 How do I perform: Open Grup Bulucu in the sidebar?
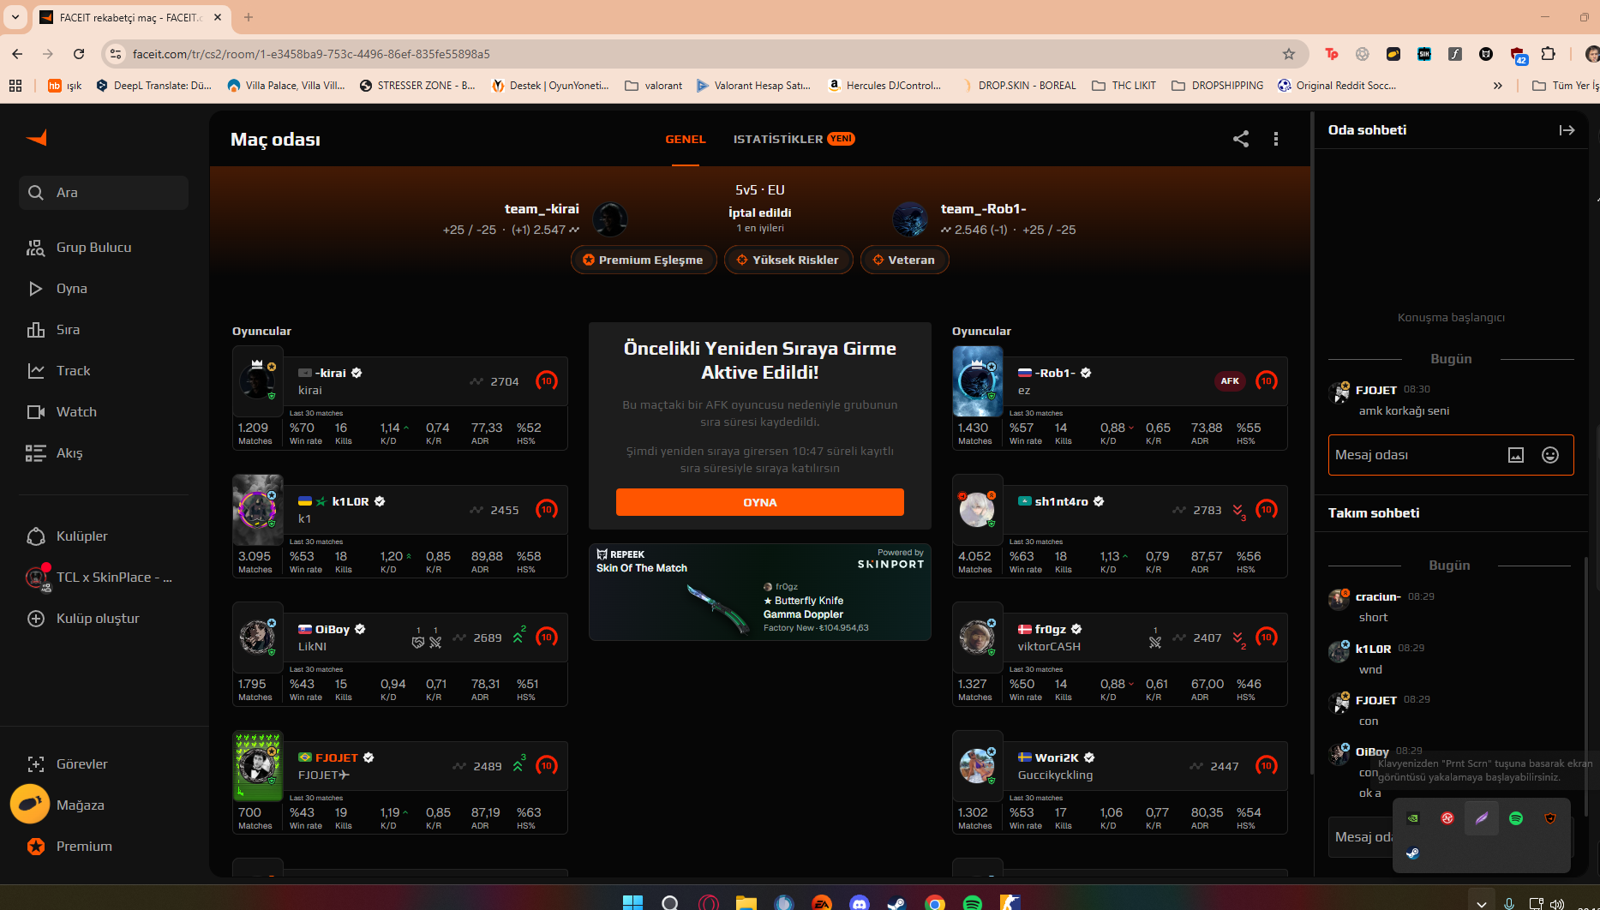tap(94, 248)
